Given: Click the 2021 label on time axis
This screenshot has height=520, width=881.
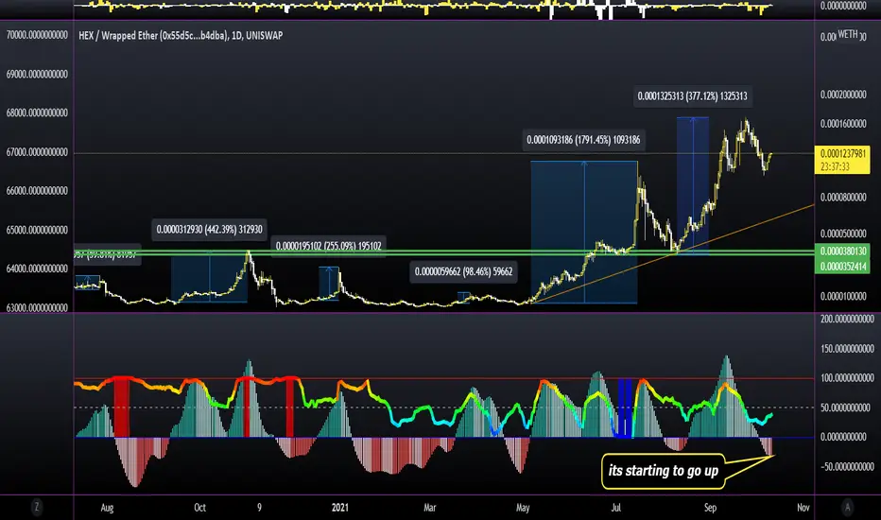Looking at the screenshot, I should [x=340, y=508].
